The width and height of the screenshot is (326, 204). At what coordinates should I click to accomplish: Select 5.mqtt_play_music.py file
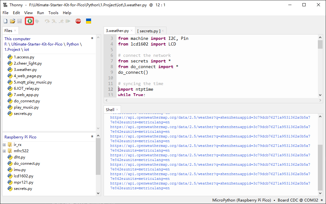[x=33, y=82]
